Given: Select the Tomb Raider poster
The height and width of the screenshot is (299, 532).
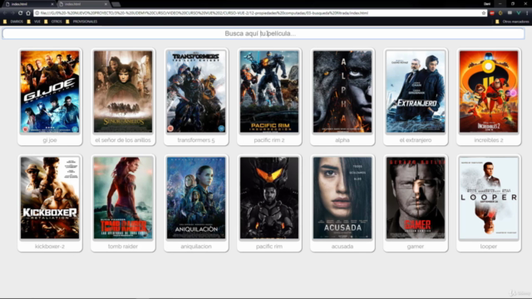Looking at the screenshot, I should tap(123, 198).
